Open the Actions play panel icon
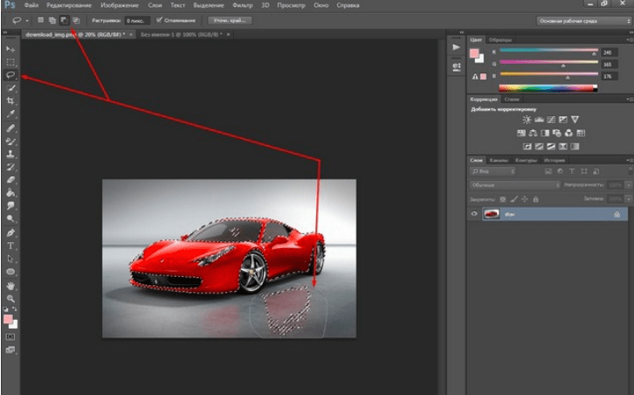The image size is (634, 395). tap(456, 47)
